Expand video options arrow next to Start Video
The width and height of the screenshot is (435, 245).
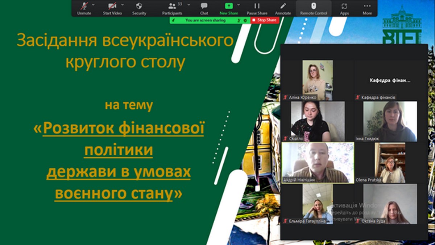(x=122, y=5)
